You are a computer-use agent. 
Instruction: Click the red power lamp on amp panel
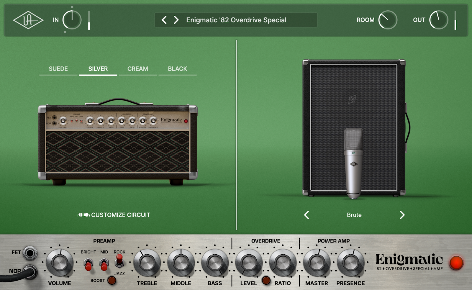pos(456,263)
